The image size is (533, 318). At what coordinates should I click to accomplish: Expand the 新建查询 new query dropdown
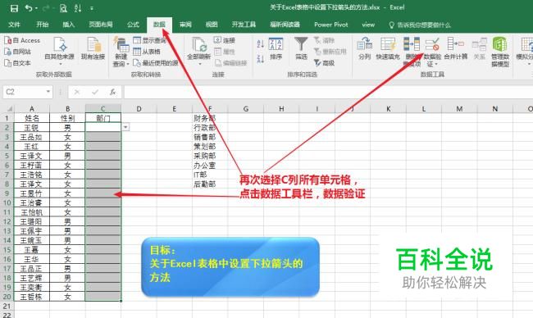point(128,64)
